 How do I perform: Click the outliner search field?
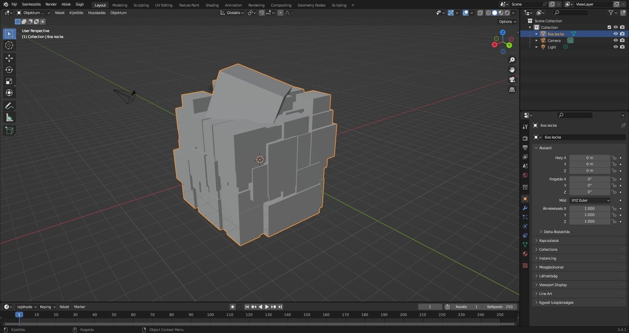click(x=571, y=13)
